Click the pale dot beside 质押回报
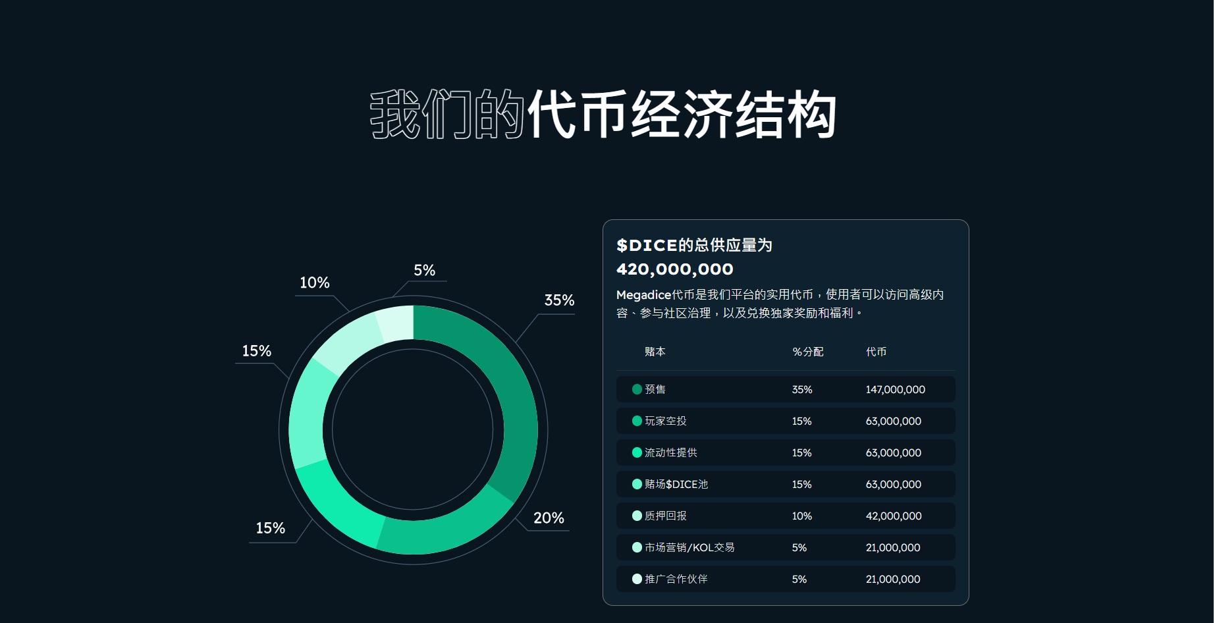The height and width of the screenshot is (623, 1215). tap(637, 516)
